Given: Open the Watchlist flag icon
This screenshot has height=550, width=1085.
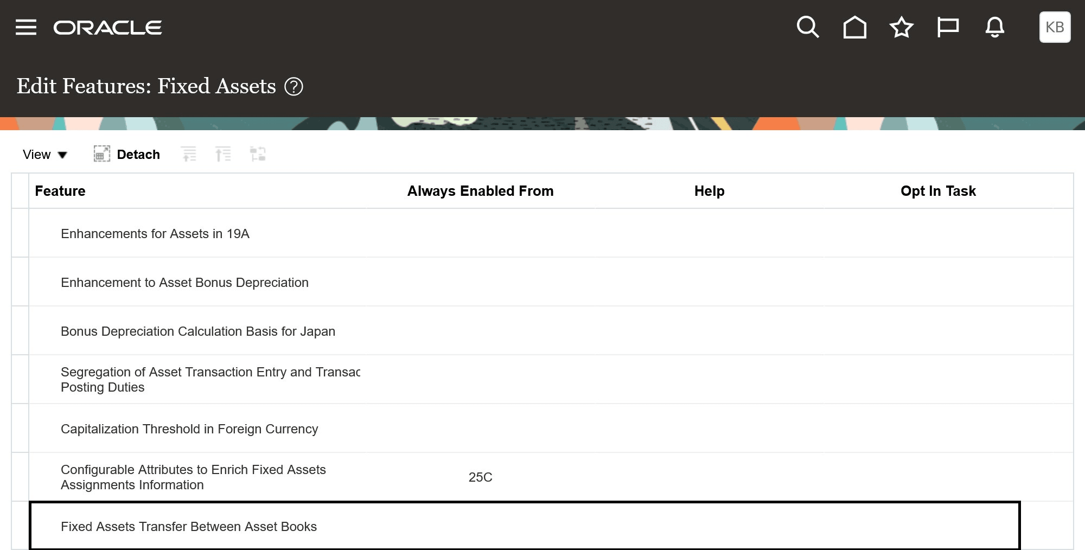Looking at the screenshot, I should [948, 27].
